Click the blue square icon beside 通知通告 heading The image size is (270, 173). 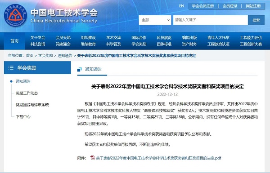pos(80,69)
